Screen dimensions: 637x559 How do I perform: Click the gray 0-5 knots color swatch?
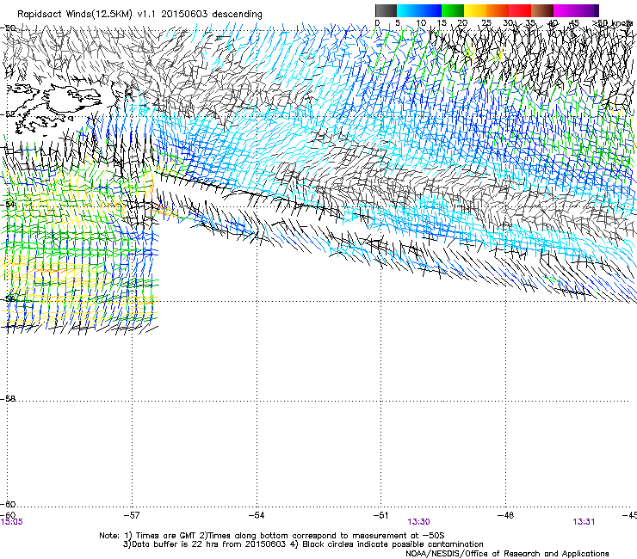386,10
